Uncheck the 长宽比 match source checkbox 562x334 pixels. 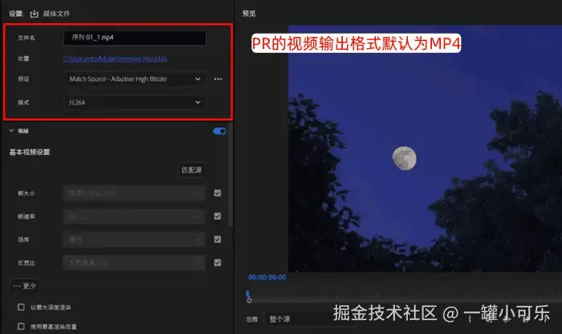(218, 263)
